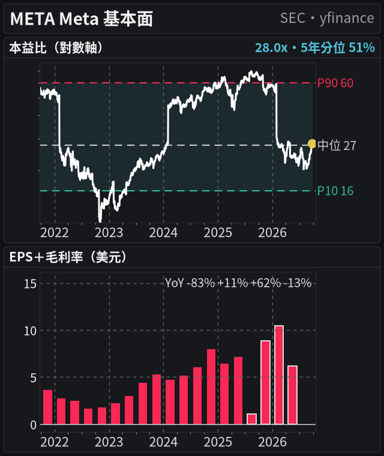Click the 'YoY -83% +11% +62% -13%' annotation

click(238, 283)
